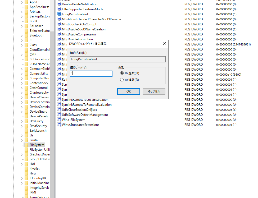Confirm the DWORD edit with OK

129,91
